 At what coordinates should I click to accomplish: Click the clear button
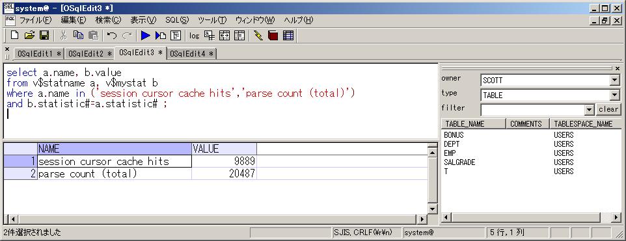pyautogui.click(x=608, y=109)
